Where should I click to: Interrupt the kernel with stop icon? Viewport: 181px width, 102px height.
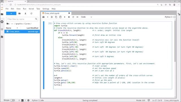pyautogui.click(x=69, y=17)
